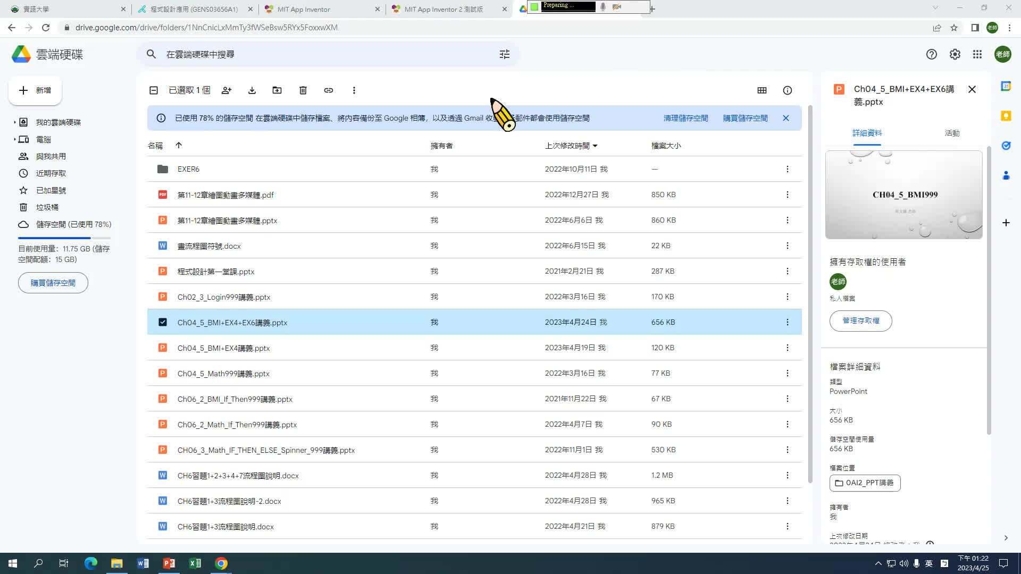Open more options for EXER6 folder
1021x574 pixels.
(x=788, y=169)
